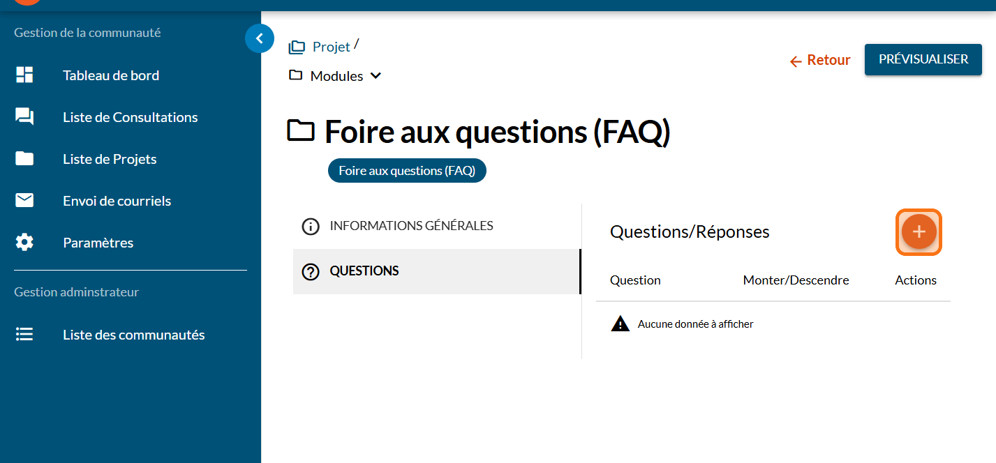Open the Projet breadcrumb link
Viewport: 996px width, 463px height.
pyautogui.click(x=331, y=47)
